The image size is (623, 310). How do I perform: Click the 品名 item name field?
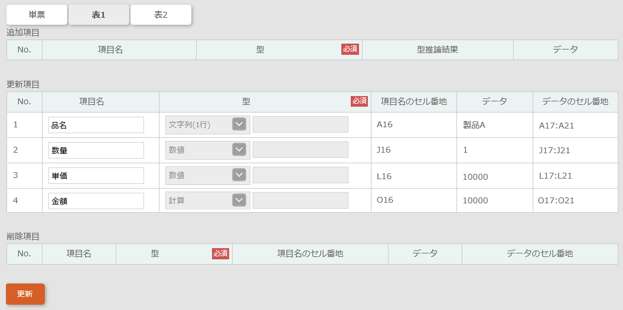tap(96, 125)
